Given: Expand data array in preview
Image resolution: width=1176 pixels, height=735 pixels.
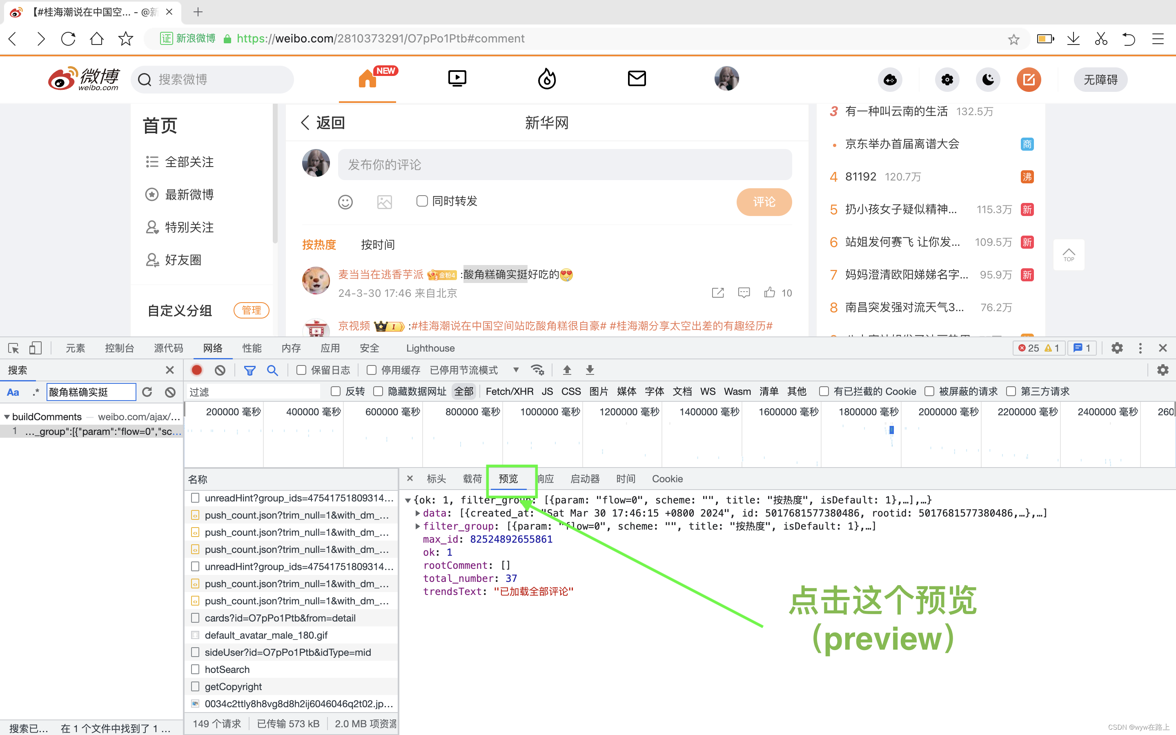Looking at the screenshot, I should point(417,513).
